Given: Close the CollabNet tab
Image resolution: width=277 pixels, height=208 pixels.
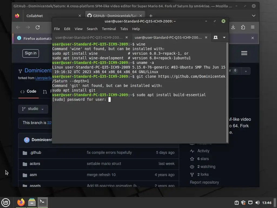Looking at the screenshot, I should tap(80, 16).
